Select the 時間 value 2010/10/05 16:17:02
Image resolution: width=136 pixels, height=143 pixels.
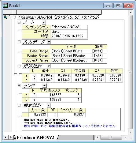(69, 36)
